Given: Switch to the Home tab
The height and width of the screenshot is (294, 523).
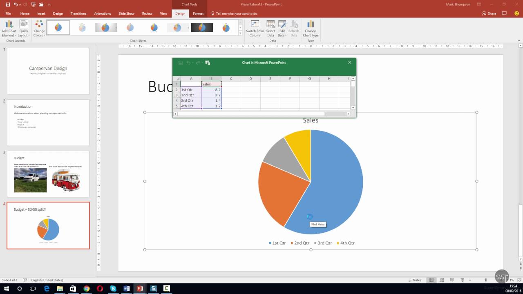Looking at the screenshot, I should (x=25, y=13).
